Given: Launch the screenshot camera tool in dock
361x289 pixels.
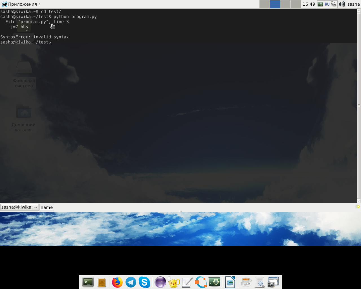Looking at the screenshot, I should pyautogui.click(x=273, y=282).
